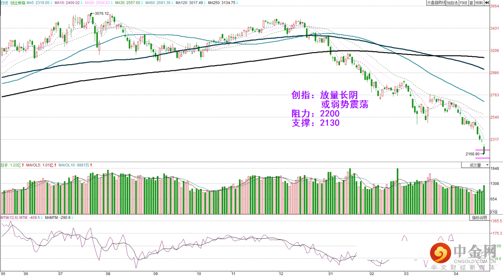Image resolution: width=503 pixels, height=276 pixels.
Task: Click the MAVOL5: 1.01亿 label
Action: tap(40, 165)
